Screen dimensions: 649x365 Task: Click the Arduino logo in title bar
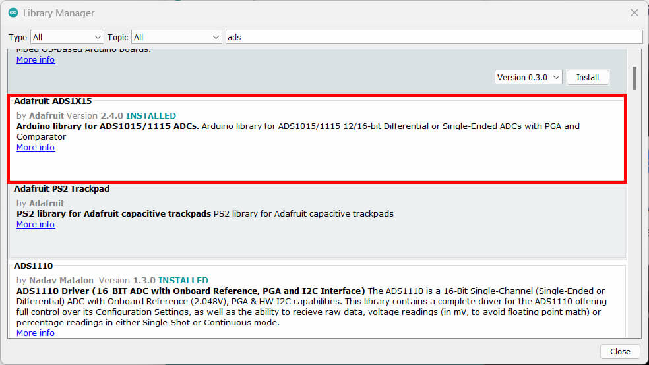[13, 13]
